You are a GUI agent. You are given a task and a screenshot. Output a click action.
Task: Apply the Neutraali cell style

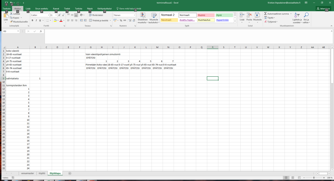(169, 20)
